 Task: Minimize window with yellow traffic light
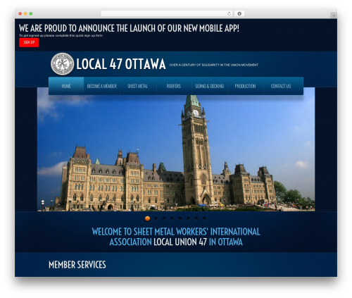[x=25, y=13]
